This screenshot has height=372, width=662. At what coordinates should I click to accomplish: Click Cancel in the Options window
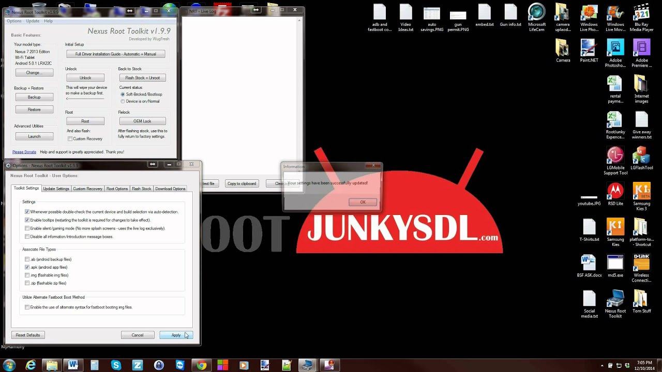coord(138,335)
